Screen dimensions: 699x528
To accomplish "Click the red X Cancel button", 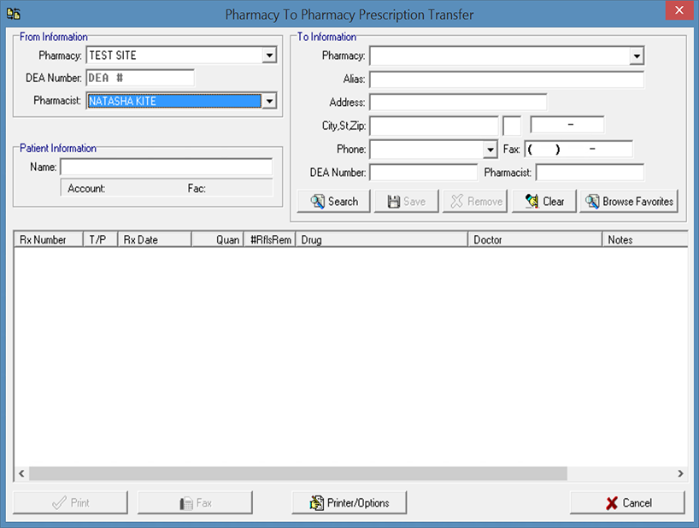I will tap(627, 502).
